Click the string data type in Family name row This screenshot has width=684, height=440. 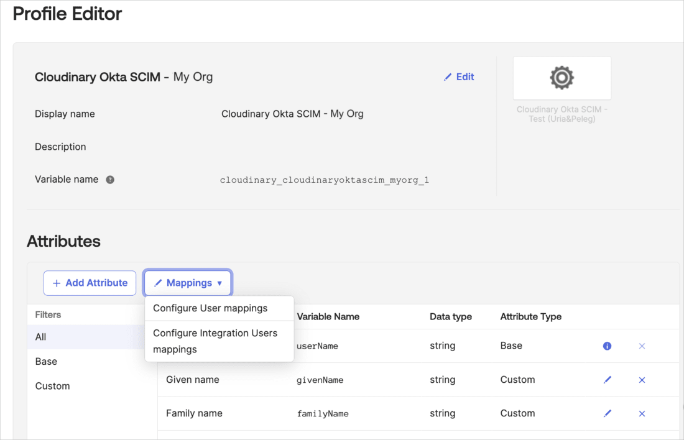point(442,413)
